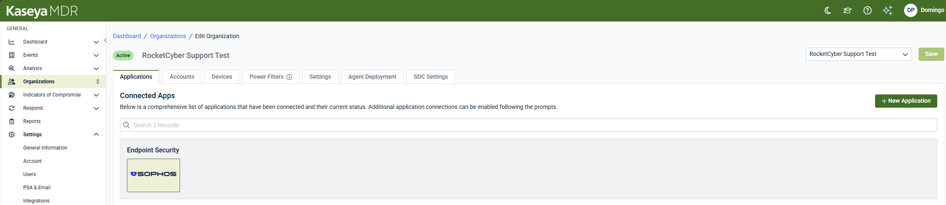
Task: Open the DP user avatar
Action: (911, 10)
